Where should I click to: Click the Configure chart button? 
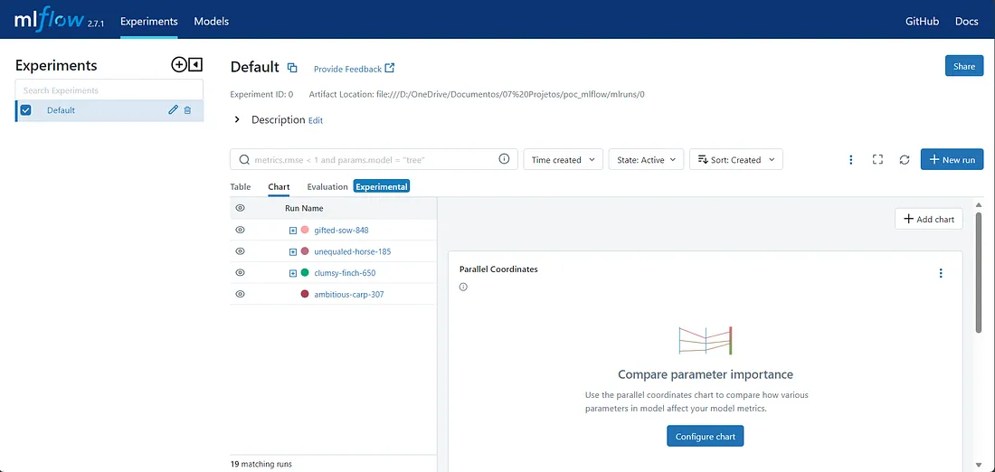(705, 437)
